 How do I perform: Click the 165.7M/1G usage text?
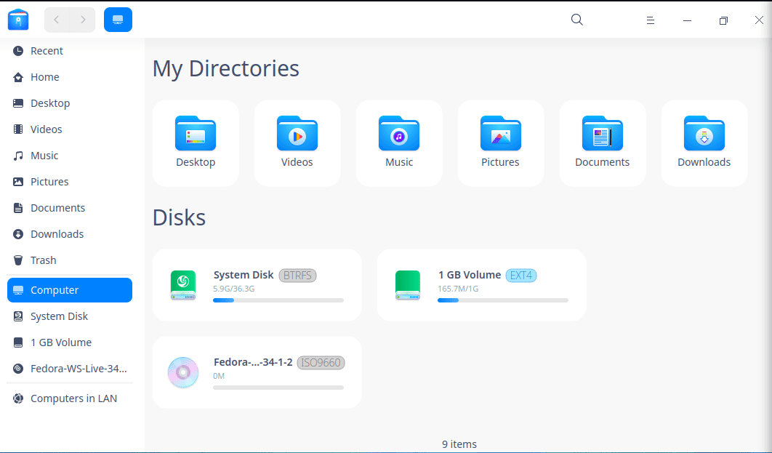[x=458, y=289]
